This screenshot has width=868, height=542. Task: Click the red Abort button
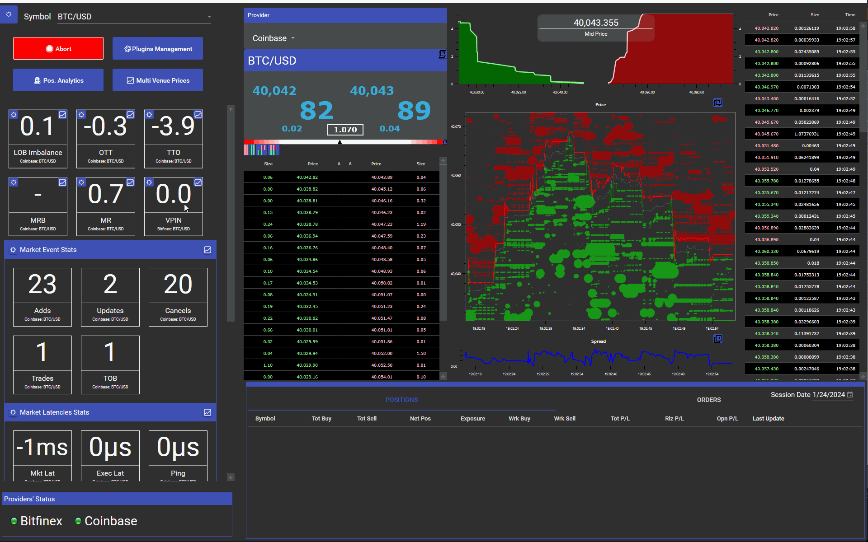pos(58,48)
